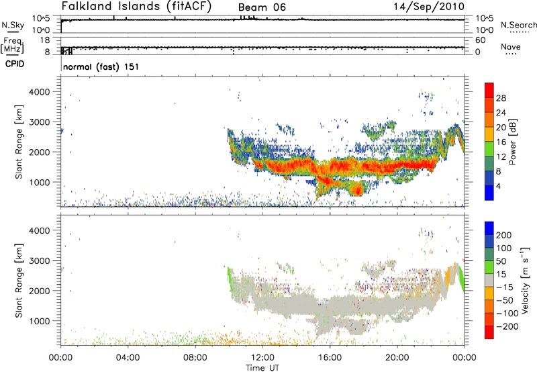This screenshot has width=537, height=372.
Task: Pick the grey -15 to 15 velocity swatch
Action: click(x=489, y=281)
